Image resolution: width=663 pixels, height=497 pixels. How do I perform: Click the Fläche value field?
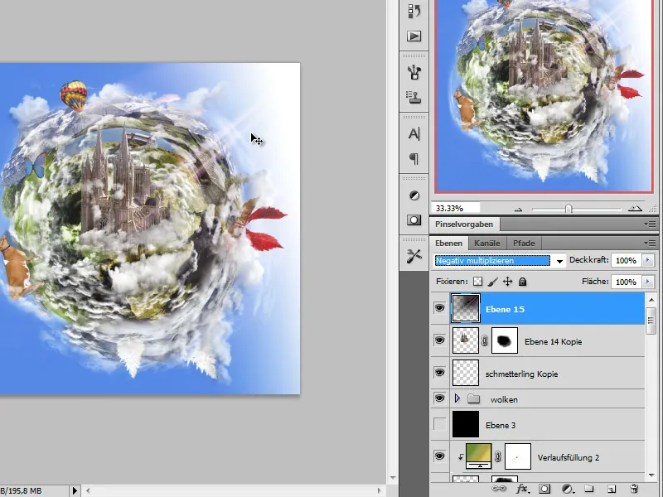tap(627, 282)
